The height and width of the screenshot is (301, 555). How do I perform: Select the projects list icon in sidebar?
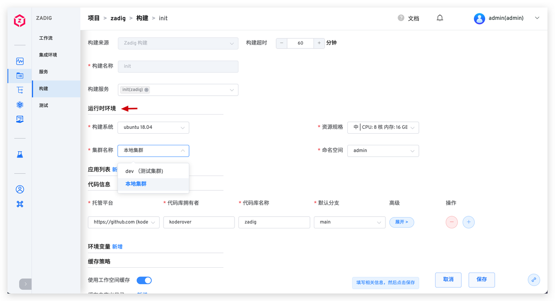click(x=20, y=76)
